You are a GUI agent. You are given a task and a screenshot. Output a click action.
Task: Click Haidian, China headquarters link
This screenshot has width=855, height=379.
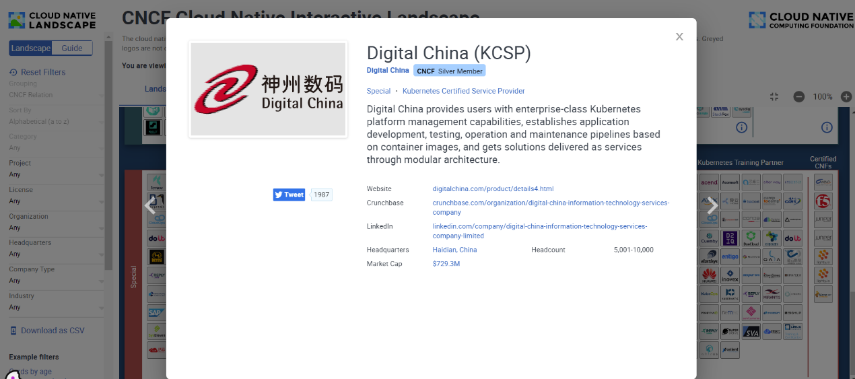[x=454, y=250]
